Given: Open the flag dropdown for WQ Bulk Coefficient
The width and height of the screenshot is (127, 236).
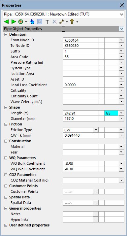Looking at the screenshot, I should point(121,164).
